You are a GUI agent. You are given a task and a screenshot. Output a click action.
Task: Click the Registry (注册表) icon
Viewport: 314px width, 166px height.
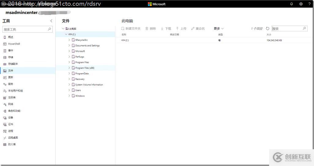pyautogui.click(x=5, y=98)
